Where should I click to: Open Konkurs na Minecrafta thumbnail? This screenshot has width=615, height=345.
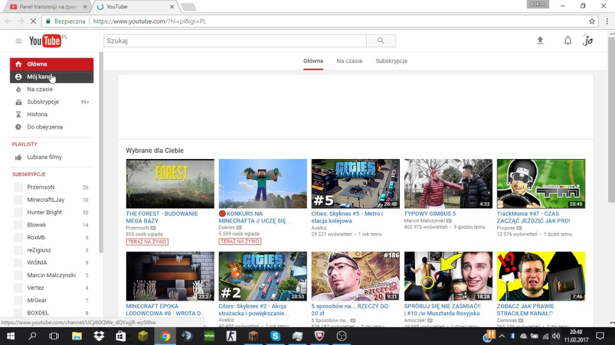(x=263, y=184)
